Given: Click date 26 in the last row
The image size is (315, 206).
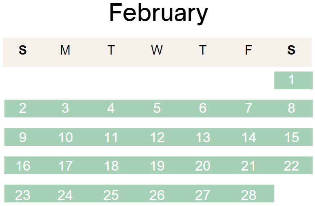Looking at the screenshot, I should (x=157, y=195).
